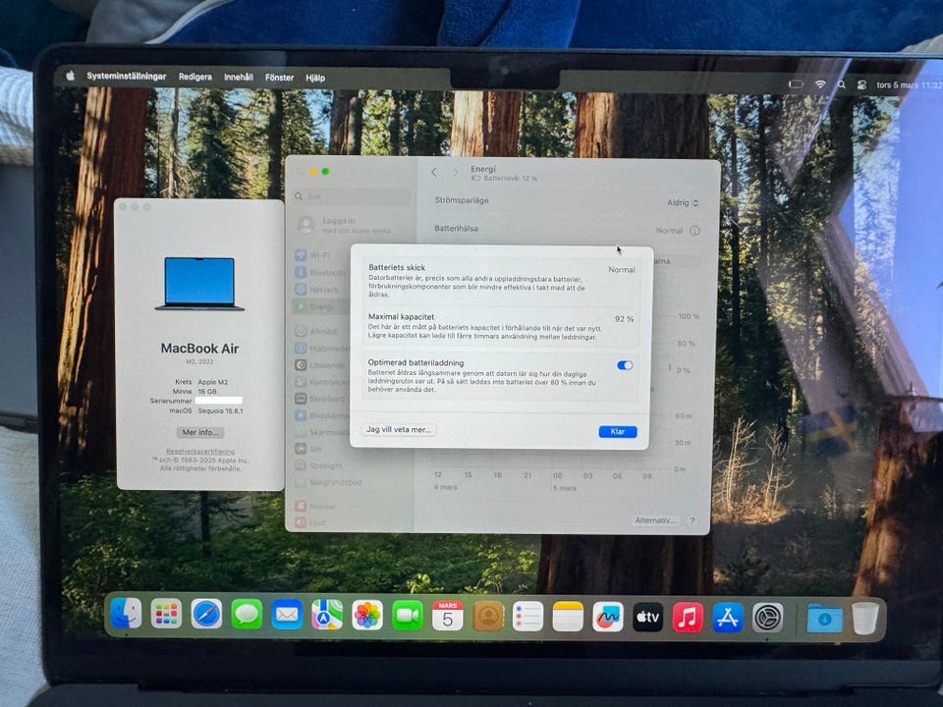Open Control Center from the menu bar

point(861,85)
